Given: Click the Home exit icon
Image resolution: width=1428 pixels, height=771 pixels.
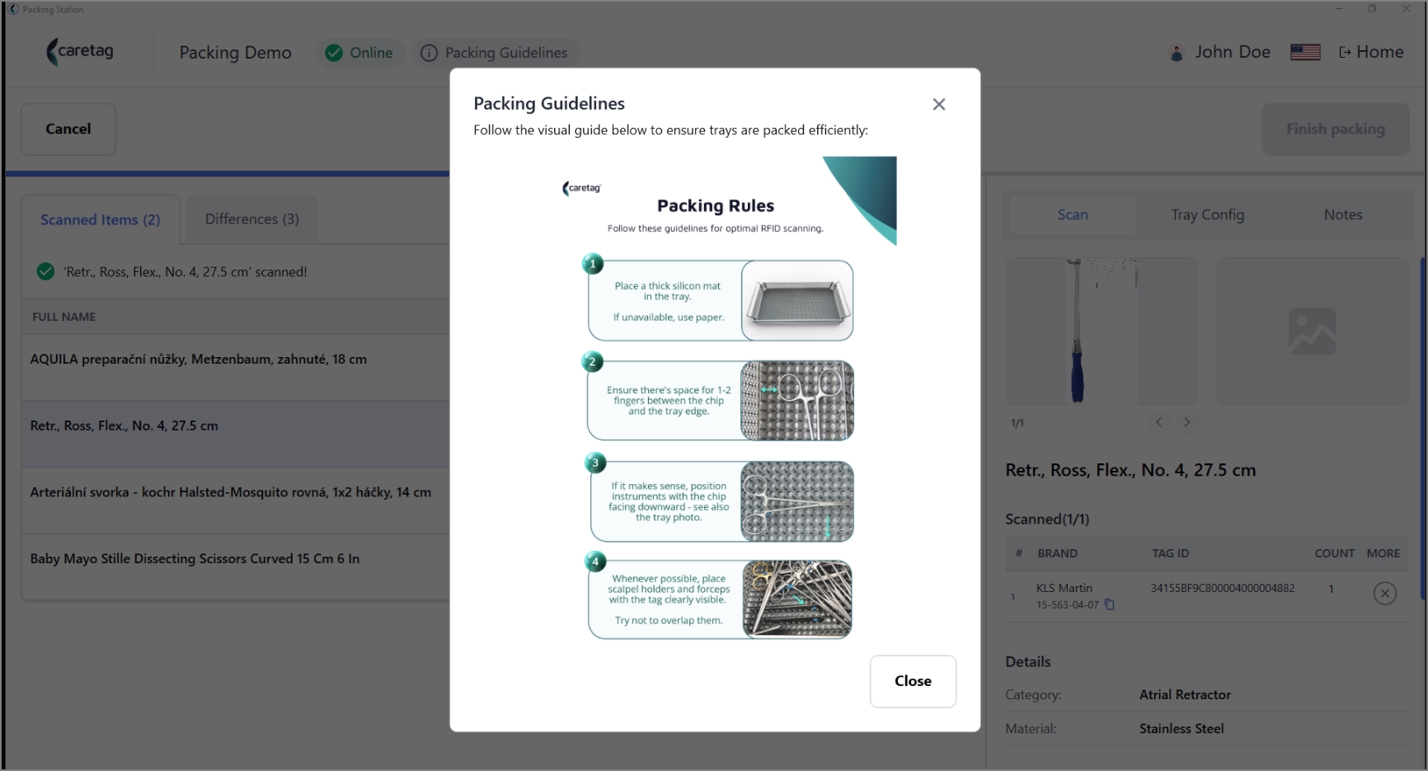Looking at the screenshot, I should pyautogui.click(x=1345, y=52).
